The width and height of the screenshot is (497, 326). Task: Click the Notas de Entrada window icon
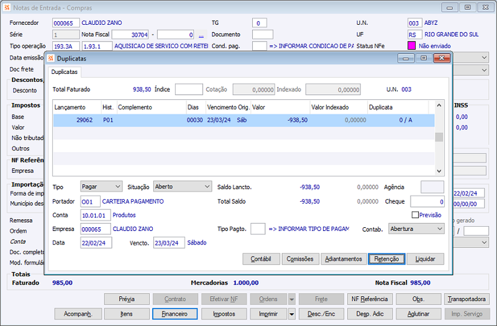(x=7, y=7)
